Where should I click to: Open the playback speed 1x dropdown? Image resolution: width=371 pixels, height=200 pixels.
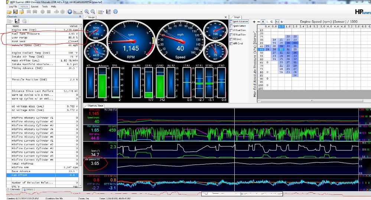coord(78,12)
